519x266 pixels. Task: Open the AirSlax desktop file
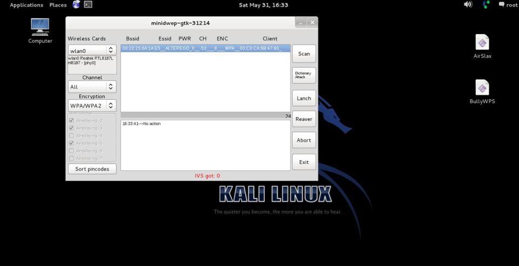482,46
